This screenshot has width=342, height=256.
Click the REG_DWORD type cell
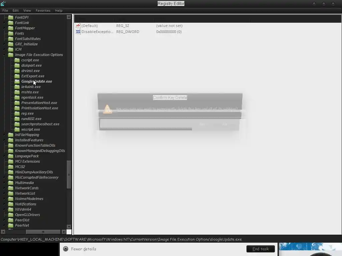point(128,32)
